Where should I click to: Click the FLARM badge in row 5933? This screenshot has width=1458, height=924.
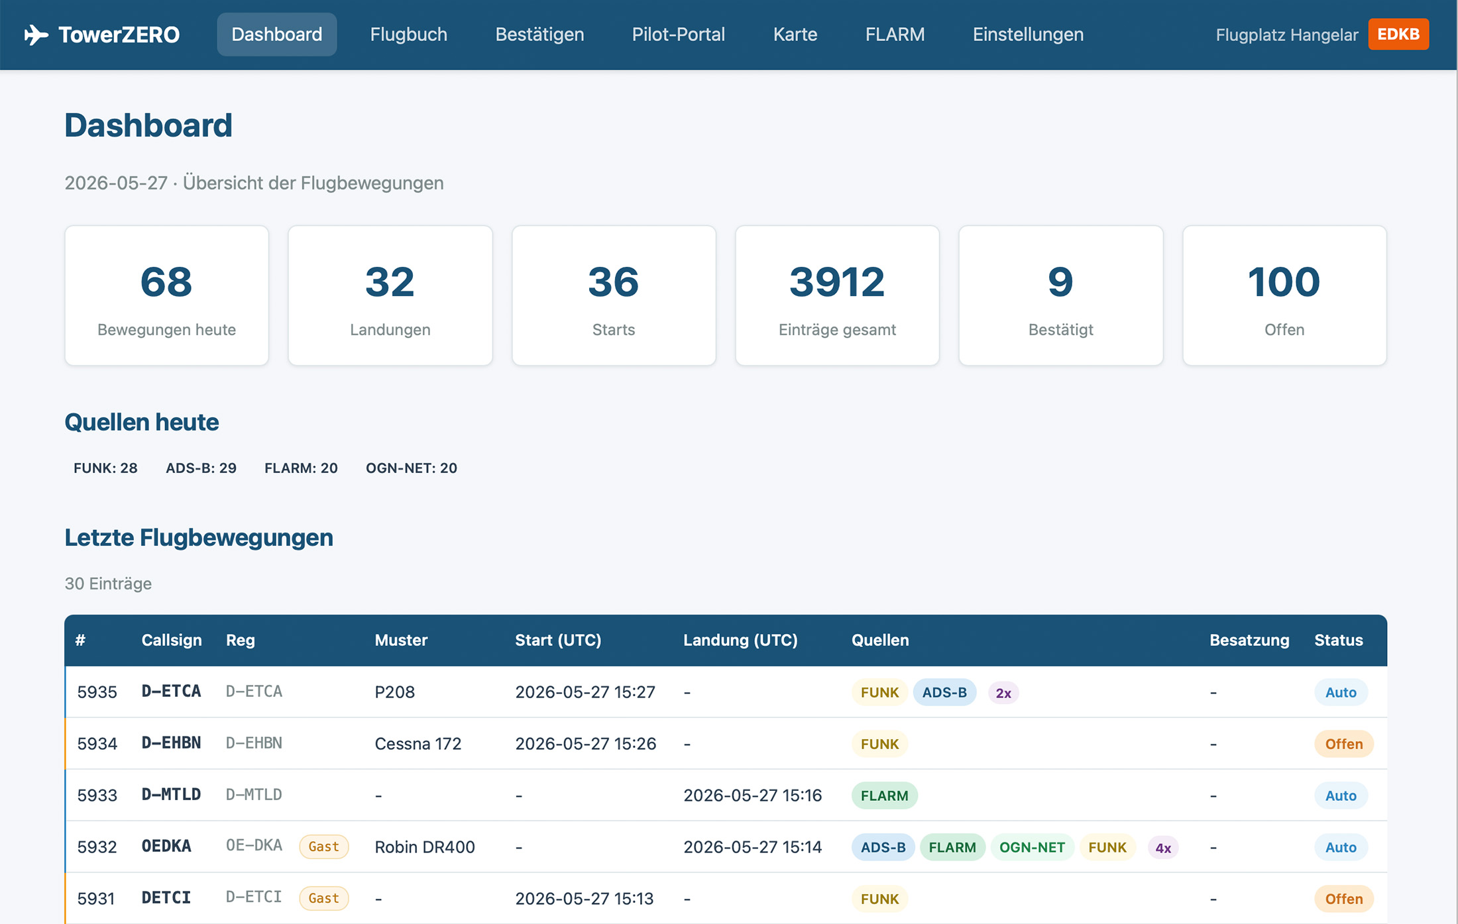(884, 796)
